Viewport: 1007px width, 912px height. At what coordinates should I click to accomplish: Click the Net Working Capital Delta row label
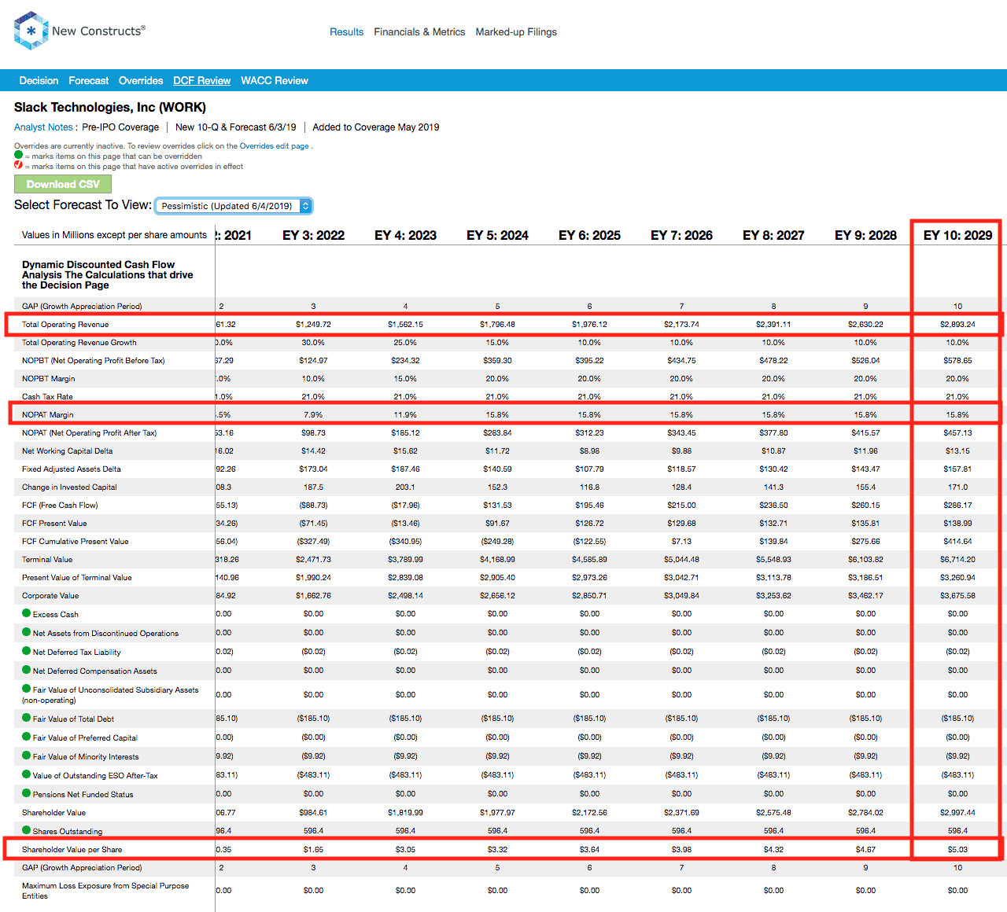pos(67,451)
